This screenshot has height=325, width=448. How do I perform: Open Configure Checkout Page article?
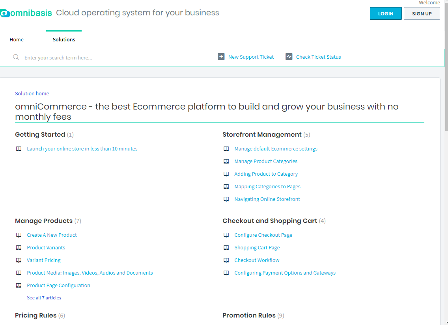(x=263, y=235)
